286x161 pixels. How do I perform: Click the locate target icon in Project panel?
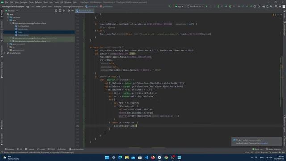56,11
